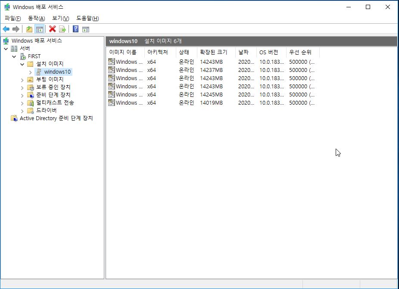Sort by 아키텍처 column header

160,52
